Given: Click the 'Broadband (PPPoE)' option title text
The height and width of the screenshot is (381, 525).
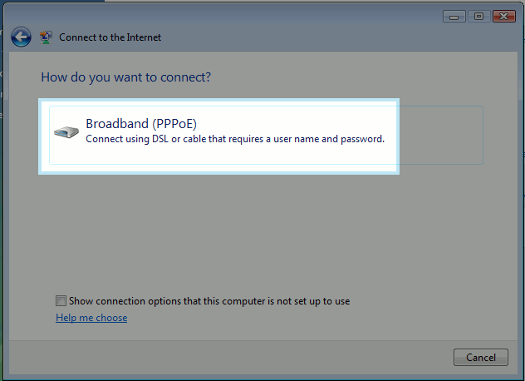Looking at the screenshot, I should tap(141, 124).
